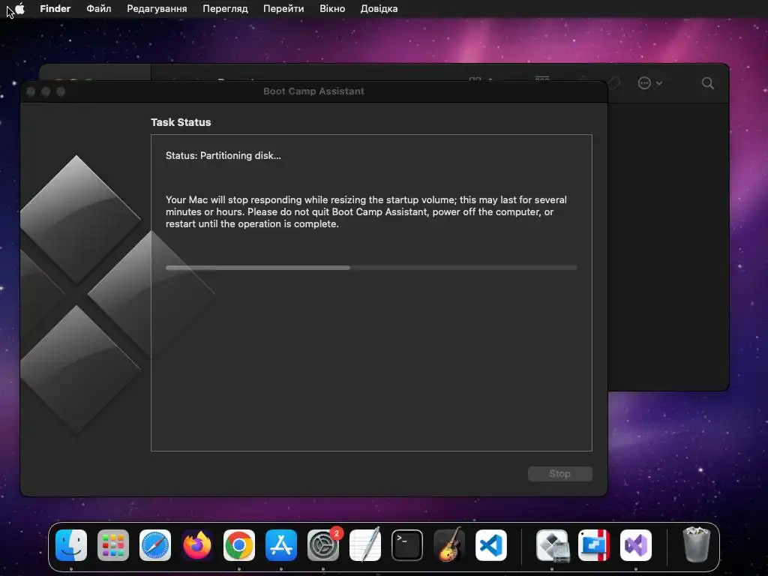Screen dimensions: 768x576
Task: Click 'Status: Partitioning disk...' text
Action: 223,156
